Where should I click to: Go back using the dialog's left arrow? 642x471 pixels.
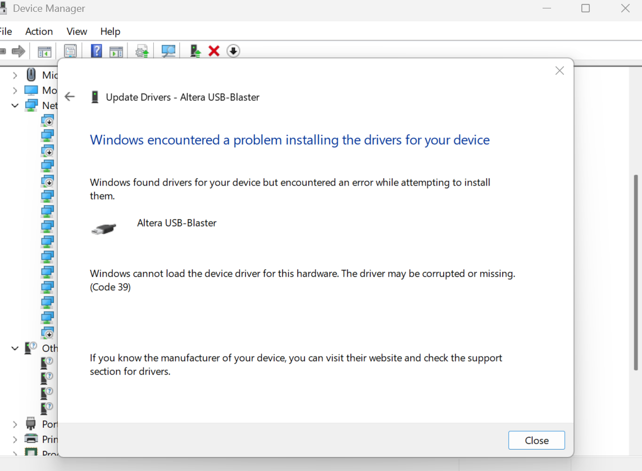[70, 97]
